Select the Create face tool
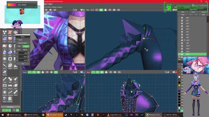The width and height of the screenshot is (209, 117). (x=10, y=32)
